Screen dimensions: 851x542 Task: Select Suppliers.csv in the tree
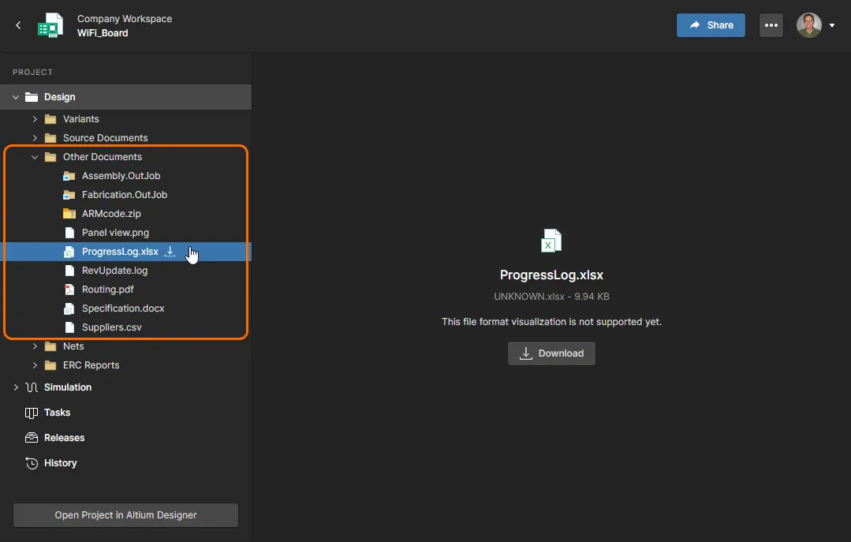coord(112,327)
